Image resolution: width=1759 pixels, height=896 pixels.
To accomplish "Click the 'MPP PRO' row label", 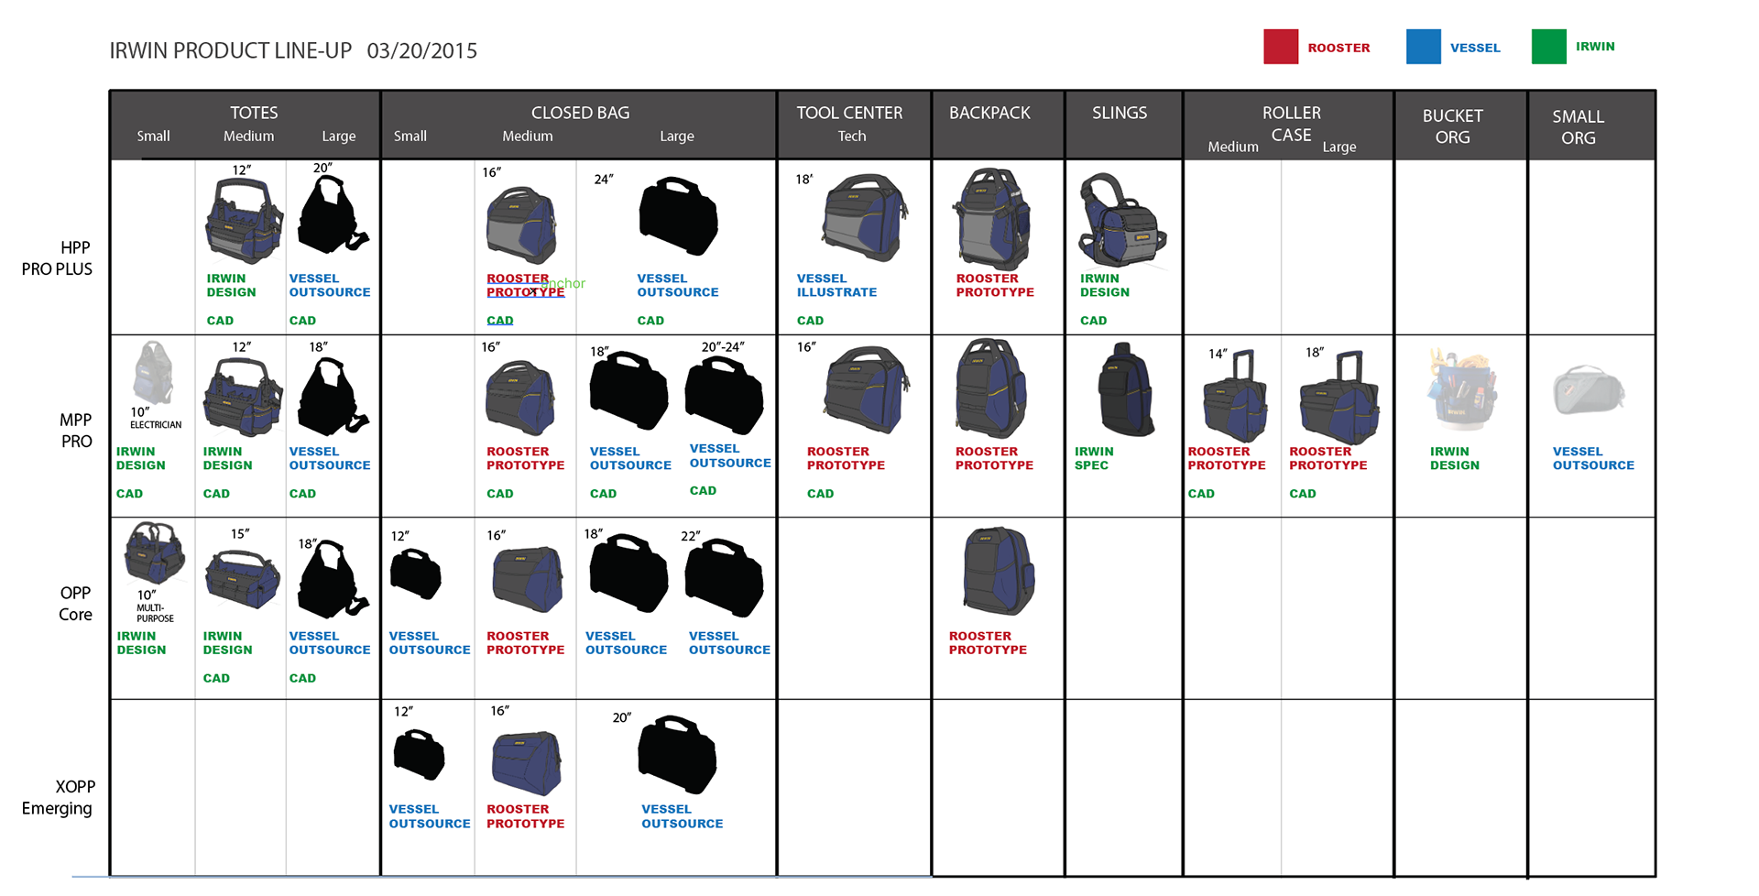I will 76,431.
